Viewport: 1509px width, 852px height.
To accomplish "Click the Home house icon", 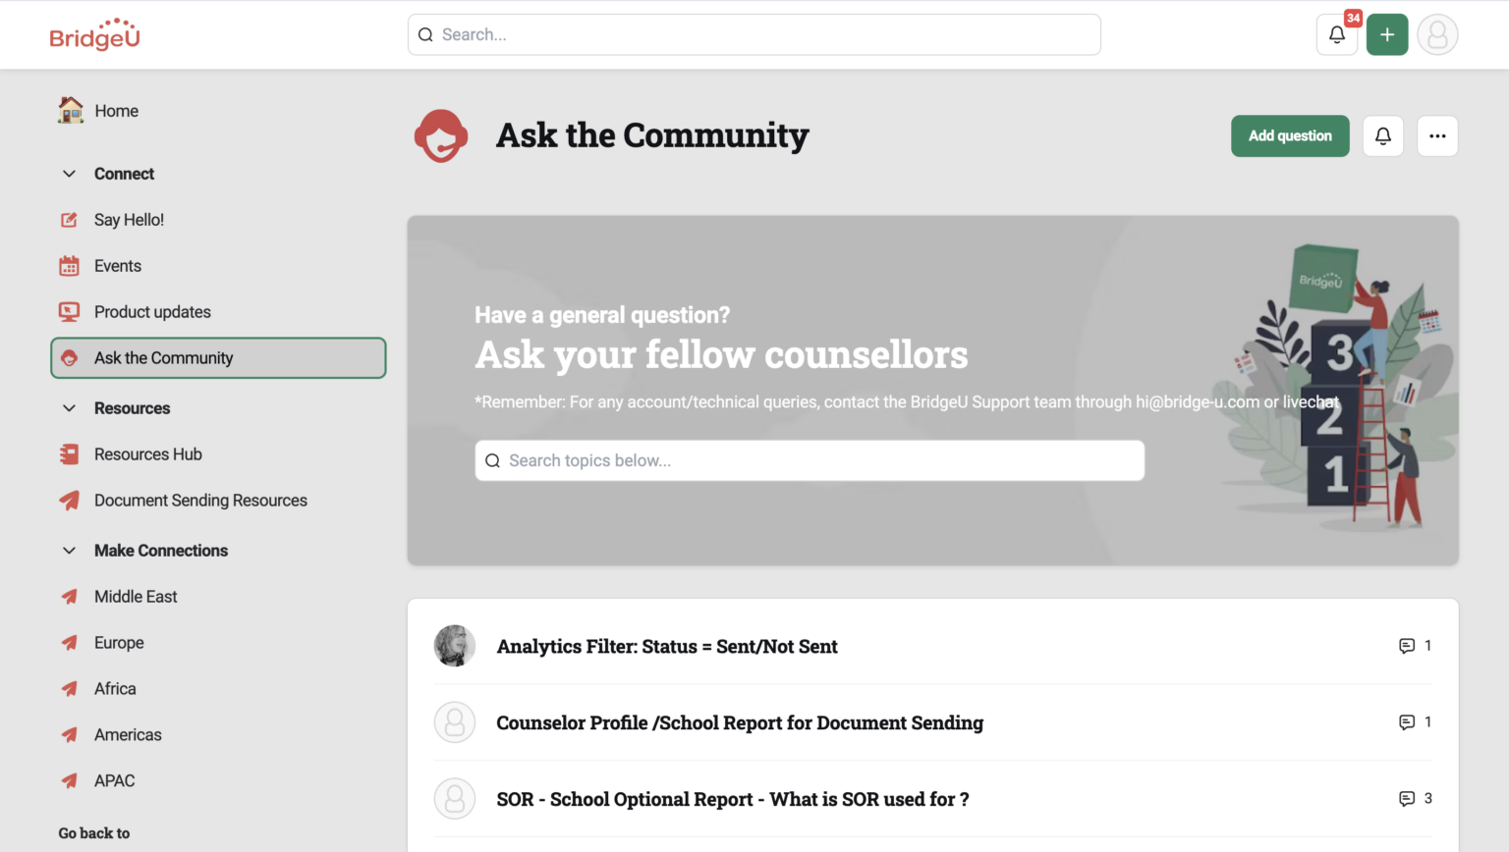I will (70, 111).
